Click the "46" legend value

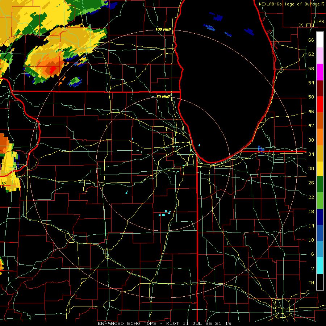311,112
